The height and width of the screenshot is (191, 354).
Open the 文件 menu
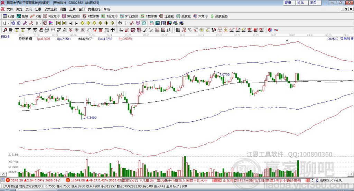click(10, 9)
